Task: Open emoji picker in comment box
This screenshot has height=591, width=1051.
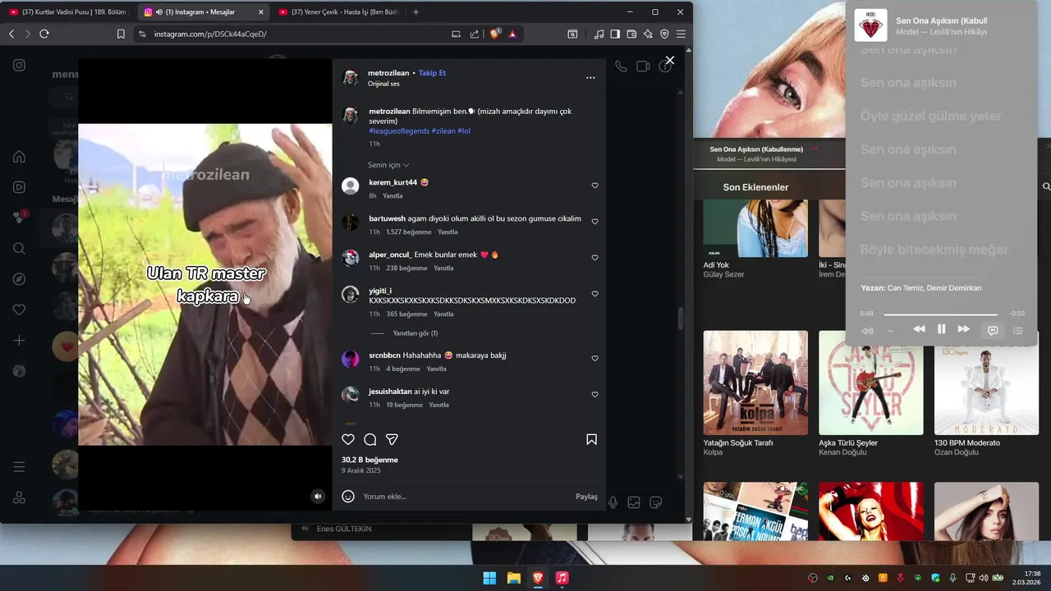Action: click(348, 496)
